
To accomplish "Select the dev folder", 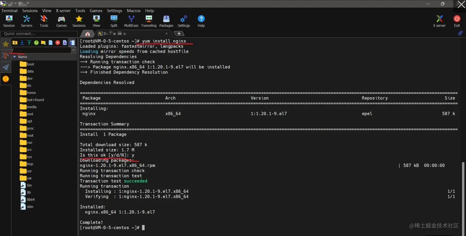I will pyautogui.click(x=26, y=78).
